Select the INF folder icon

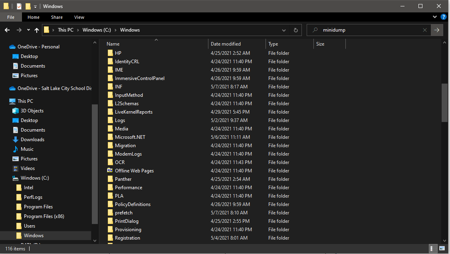(x=110, y=86)
